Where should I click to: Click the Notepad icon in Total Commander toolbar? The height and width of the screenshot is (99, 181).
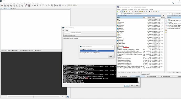159,11
